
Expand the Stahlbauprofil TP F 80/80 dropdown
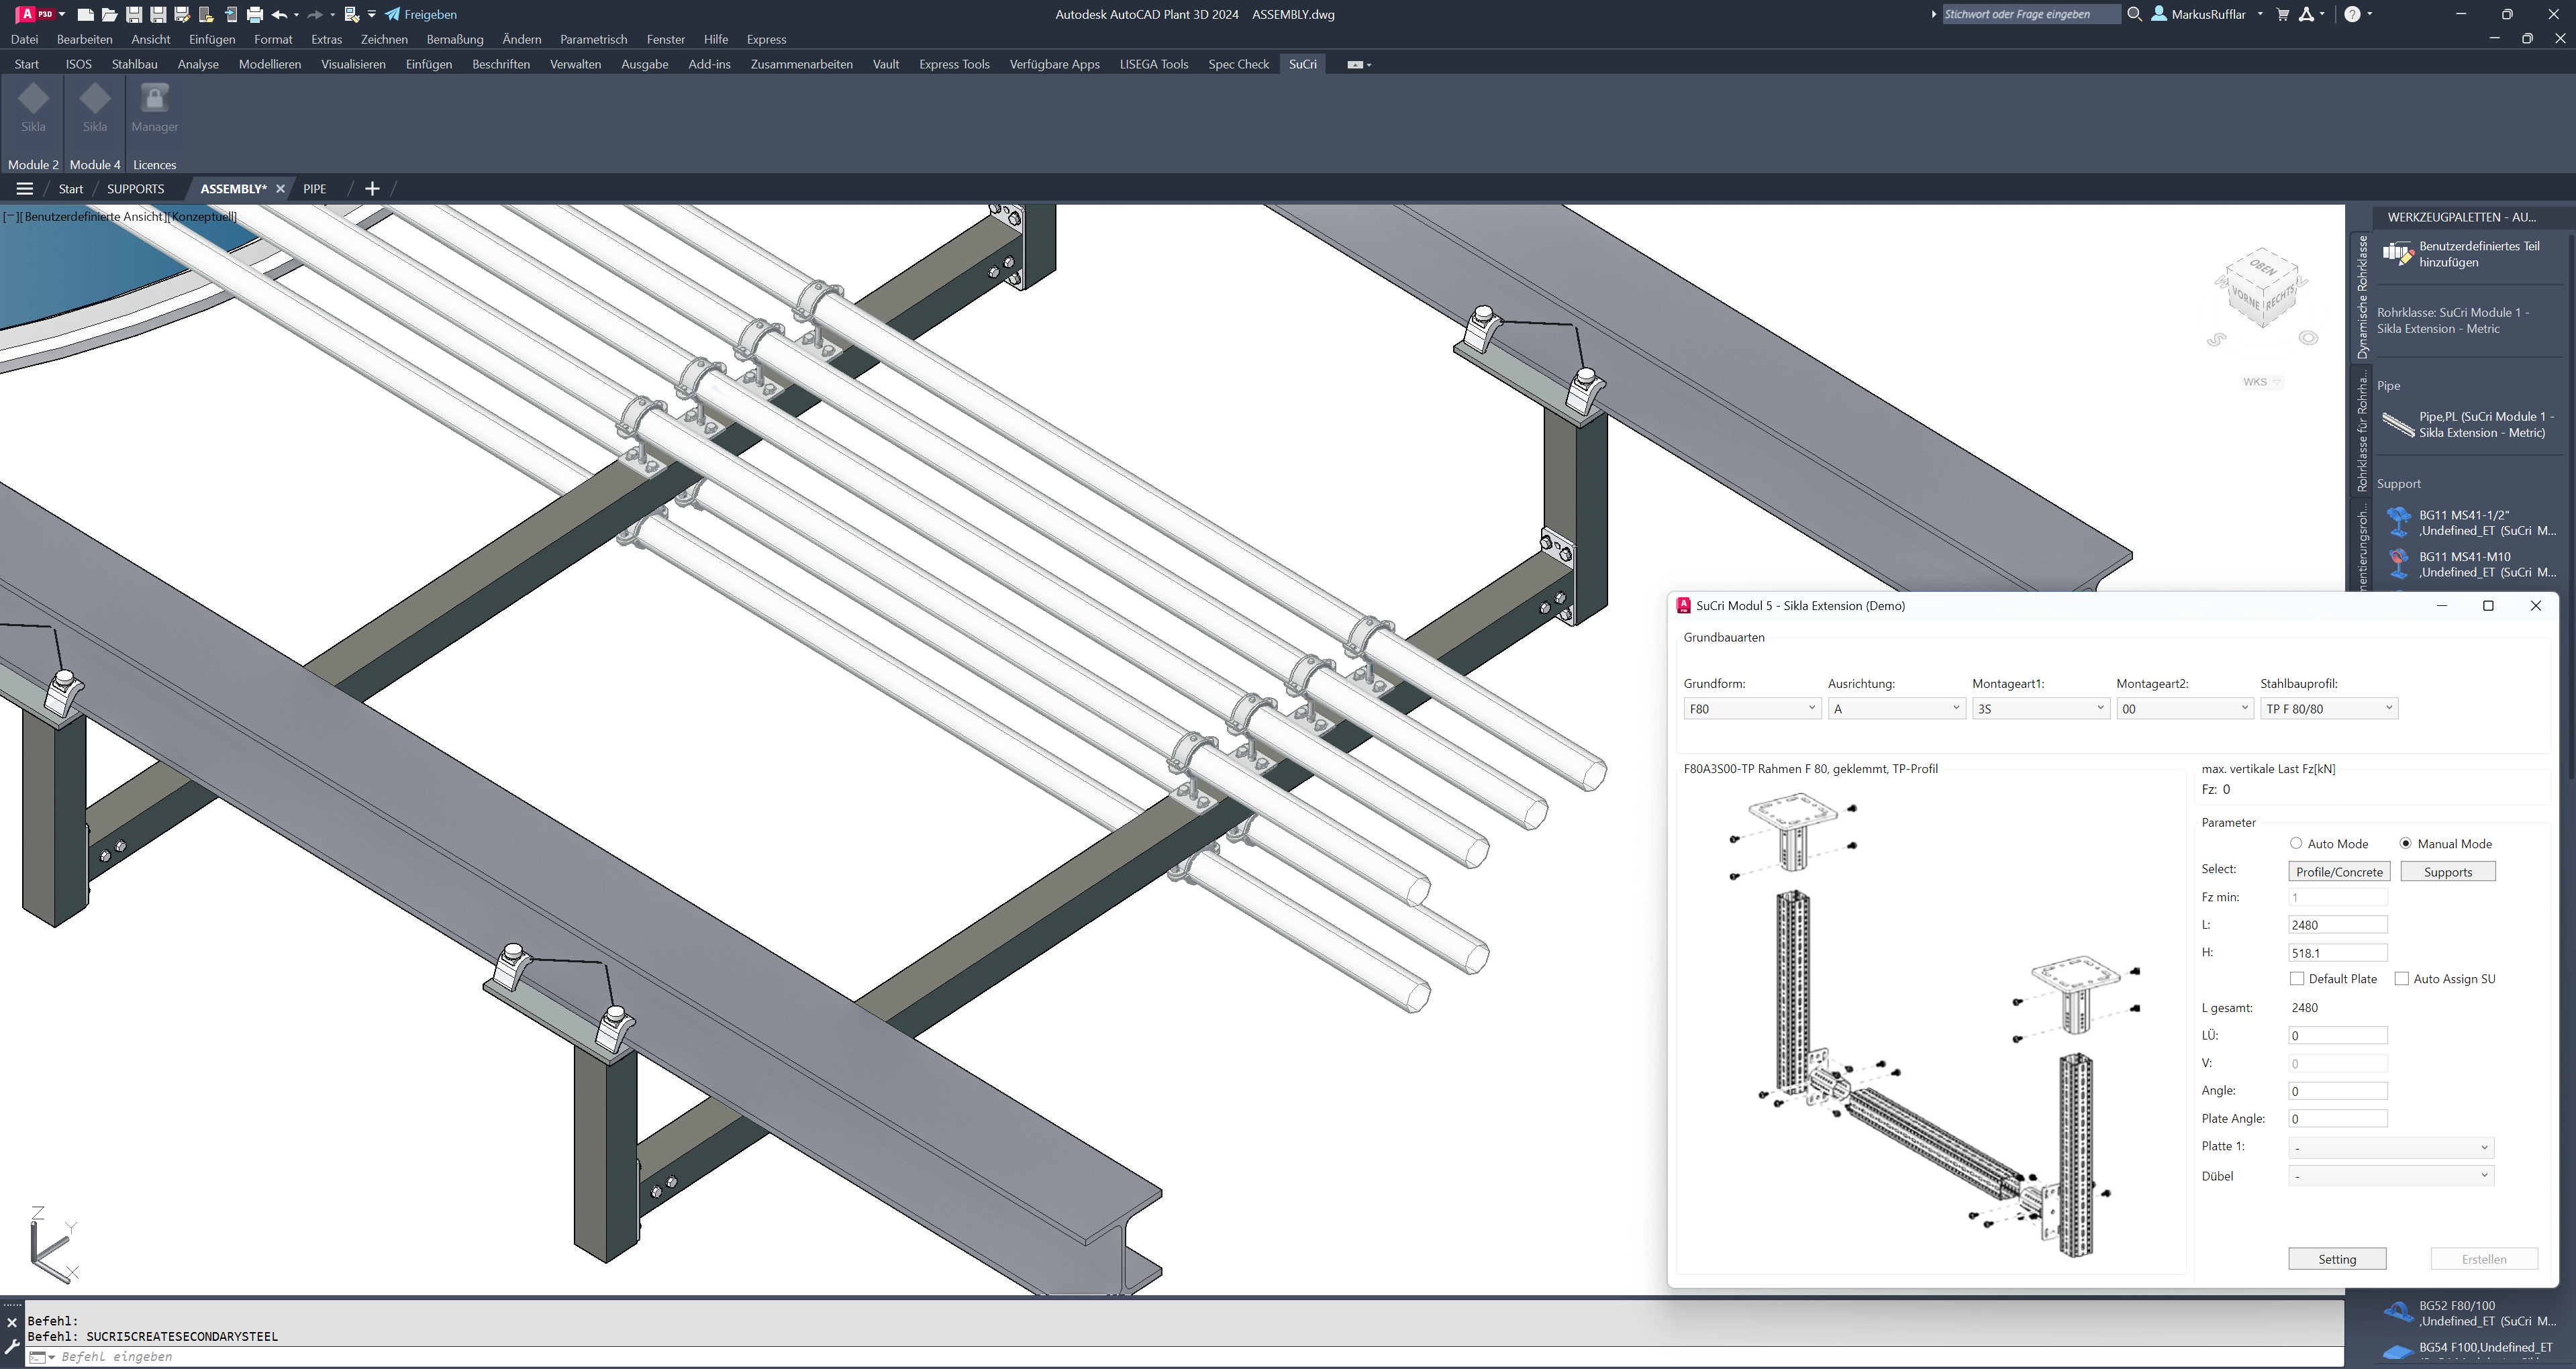coord(2328,708)
